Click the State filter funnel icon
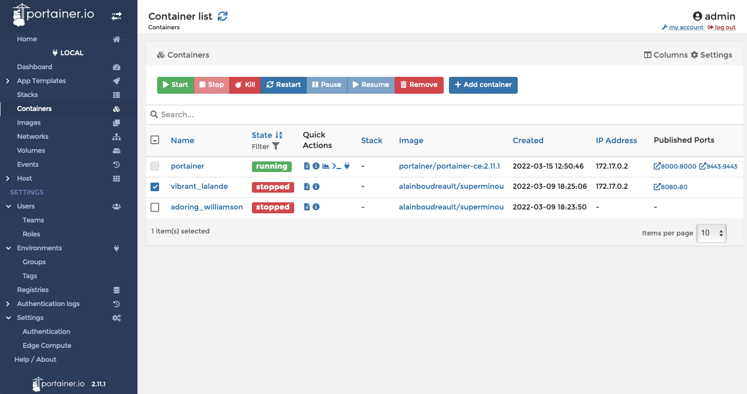 coord(275,146)
